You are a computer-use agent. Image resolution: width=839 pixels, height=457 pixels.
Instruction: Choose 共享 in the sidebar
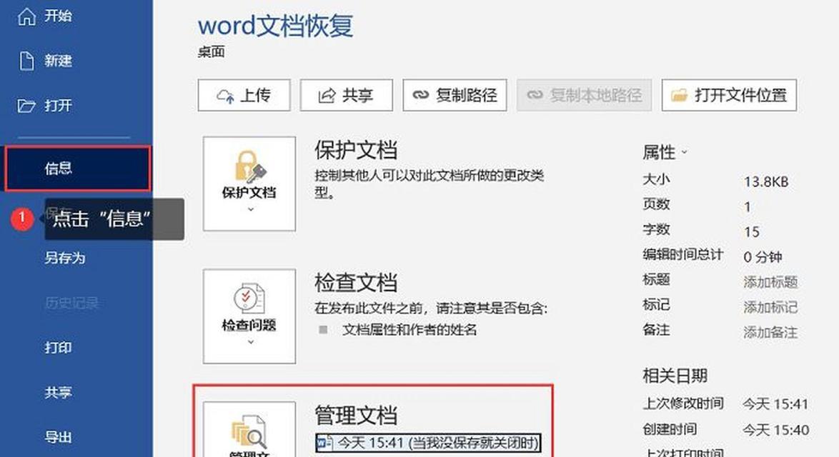[58, 393]
